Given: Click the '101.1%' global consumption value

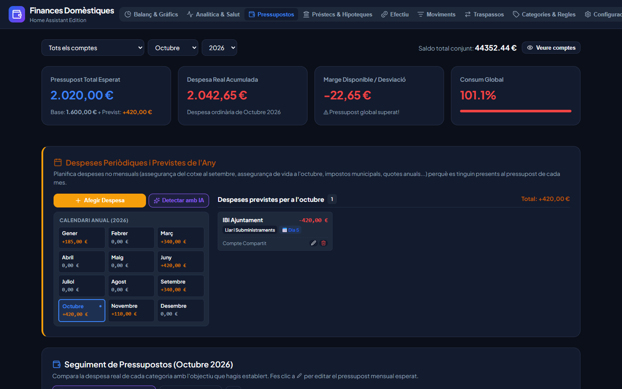Looking at the screenshot, I should [478, 95].
